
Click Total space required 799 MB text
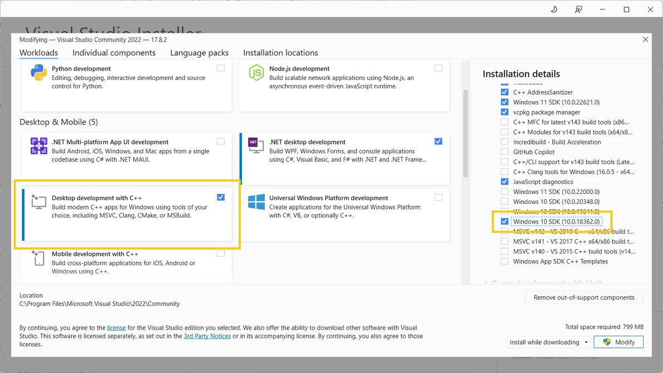604,327
